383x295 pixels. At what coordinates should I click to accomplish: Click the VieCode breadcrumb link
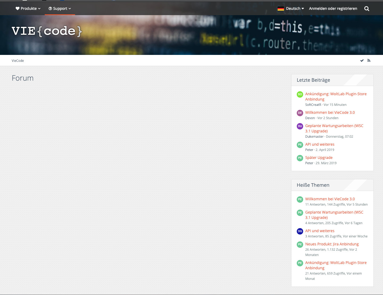(18, 61)
